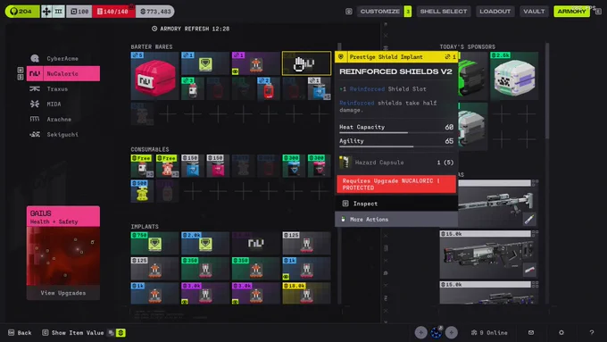607x342 pixels.
Task: Select the pink 150 consumable
Action: point(218,166)
